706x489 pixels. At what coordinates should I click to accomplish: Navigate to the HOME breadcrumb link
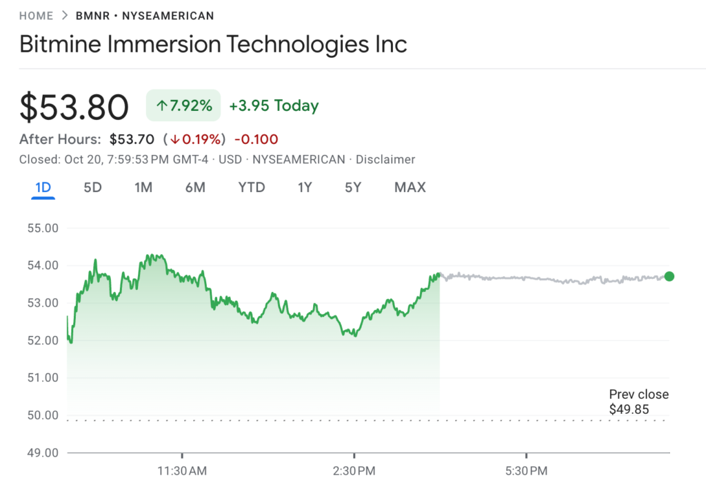click(36, 15)
